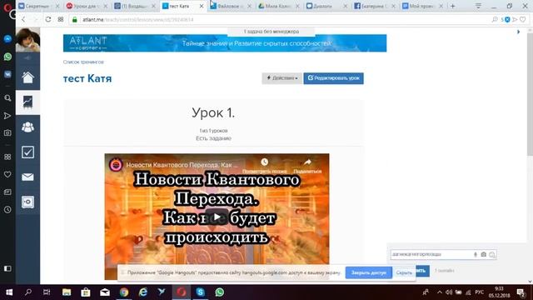
Task: Click Редактировать урок button
Action: tap(333, 78)
